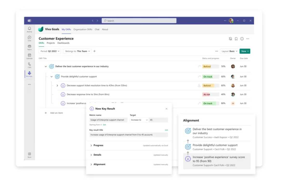Click the Viva Goals logo
This screenshot has height=193, width=281.
[41, 29]
